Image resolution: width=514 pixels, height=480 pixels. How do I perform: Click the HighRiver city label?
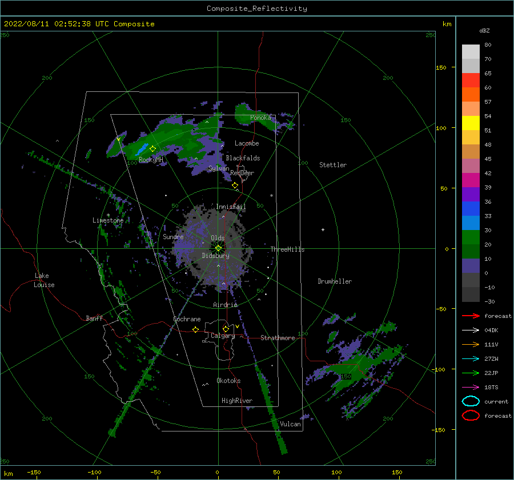click(237, 401)
